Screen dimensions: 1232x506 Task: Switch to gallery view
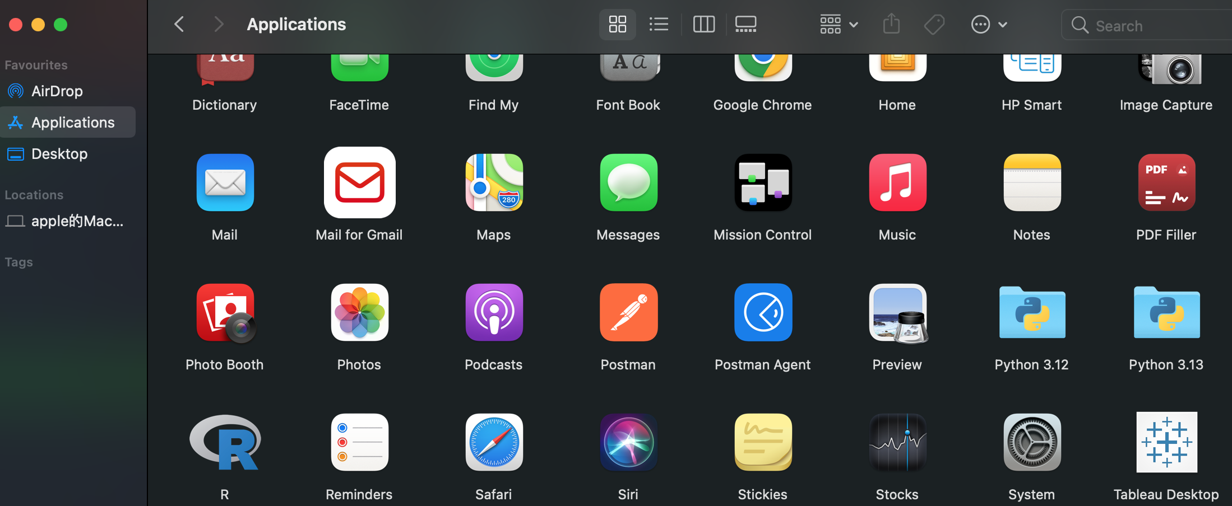coord(745,24)
